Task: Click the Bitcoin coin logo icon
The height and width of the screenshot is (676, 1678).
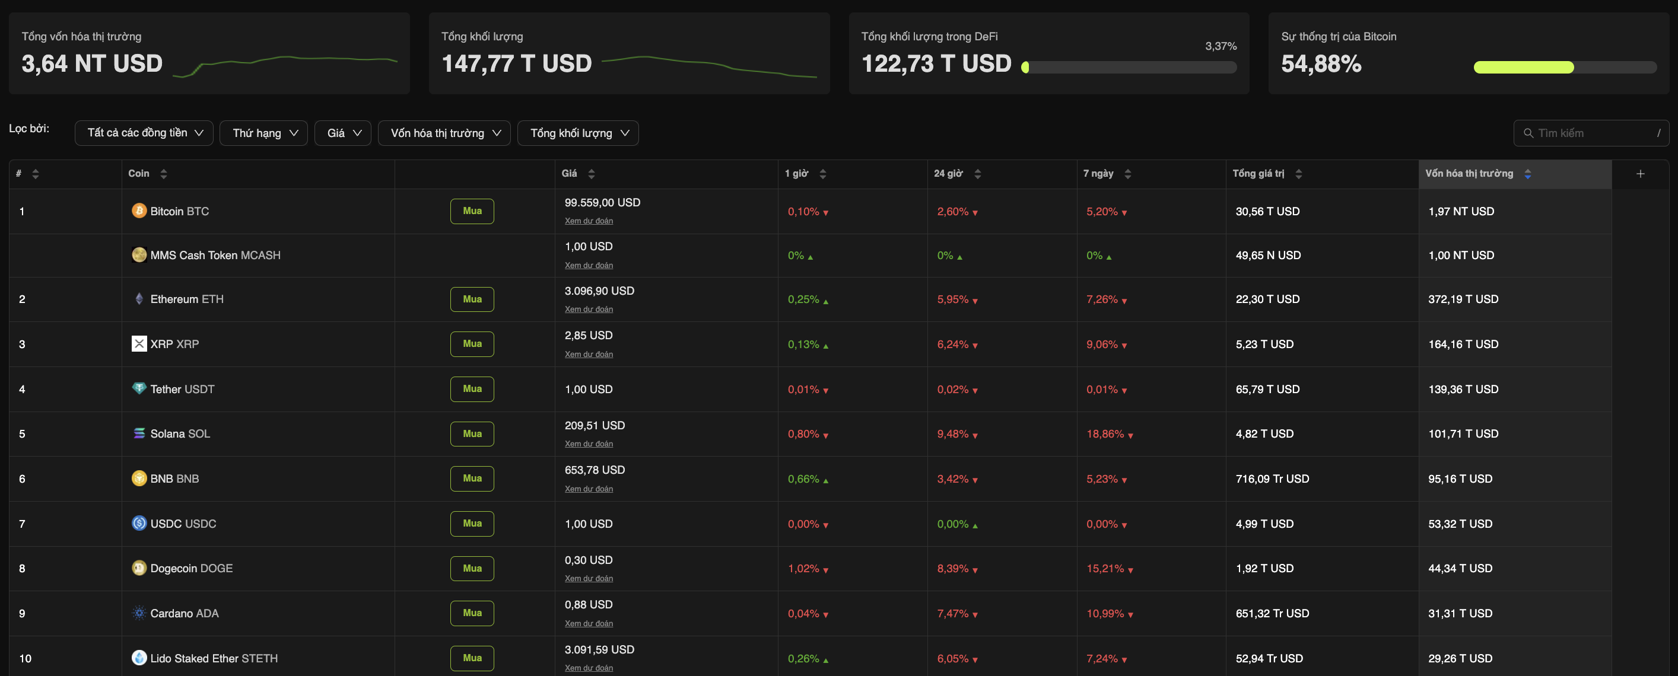Action: click(x=139, y=211)
